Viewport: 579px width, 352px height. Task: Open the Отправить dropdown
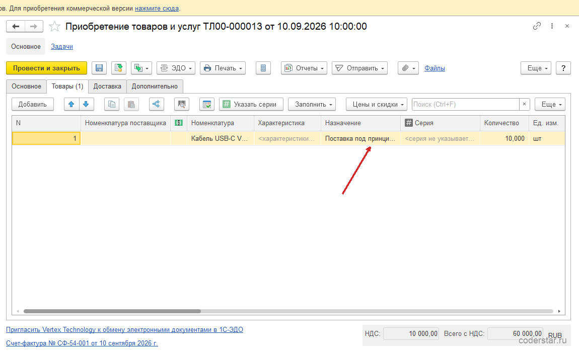click(x=359, y=68)
